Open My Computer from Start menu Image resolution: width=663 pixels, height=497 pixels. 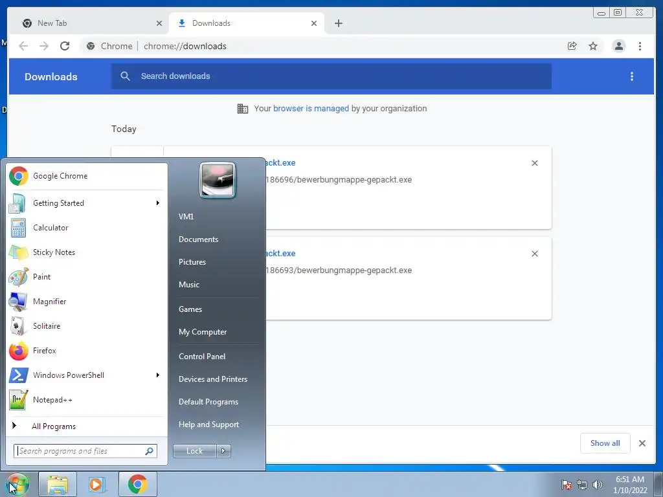point(203,332)
